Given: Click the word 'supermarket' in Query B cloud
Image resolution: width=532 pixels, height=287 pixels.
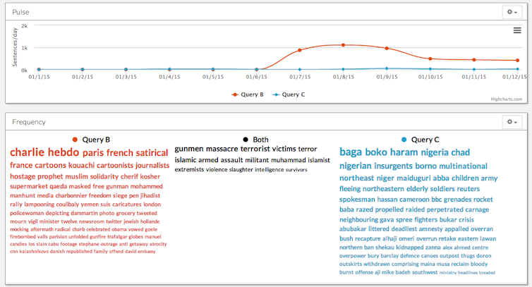Looking at the screenshot, I should (x=29, y=186).
